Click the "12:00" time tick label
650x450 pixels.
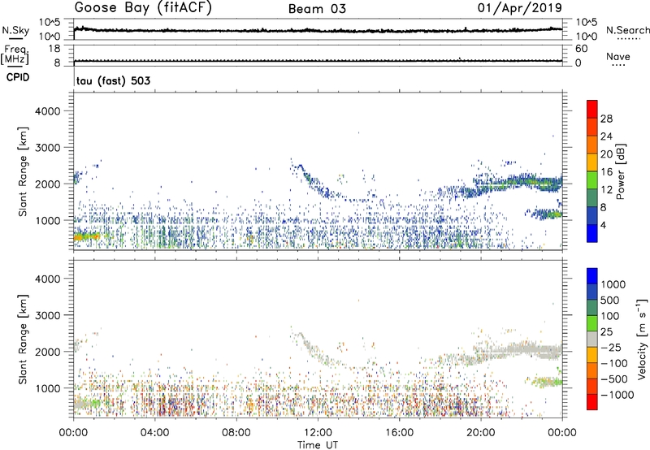point(318,433)
